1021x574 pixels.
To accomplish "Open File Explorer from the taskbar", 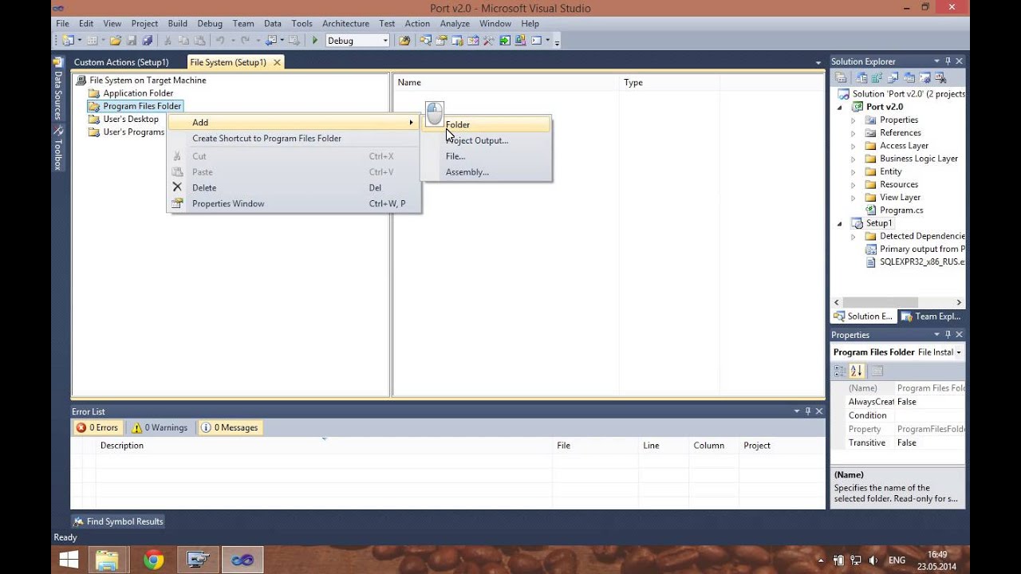I will (x=107, y=560).
